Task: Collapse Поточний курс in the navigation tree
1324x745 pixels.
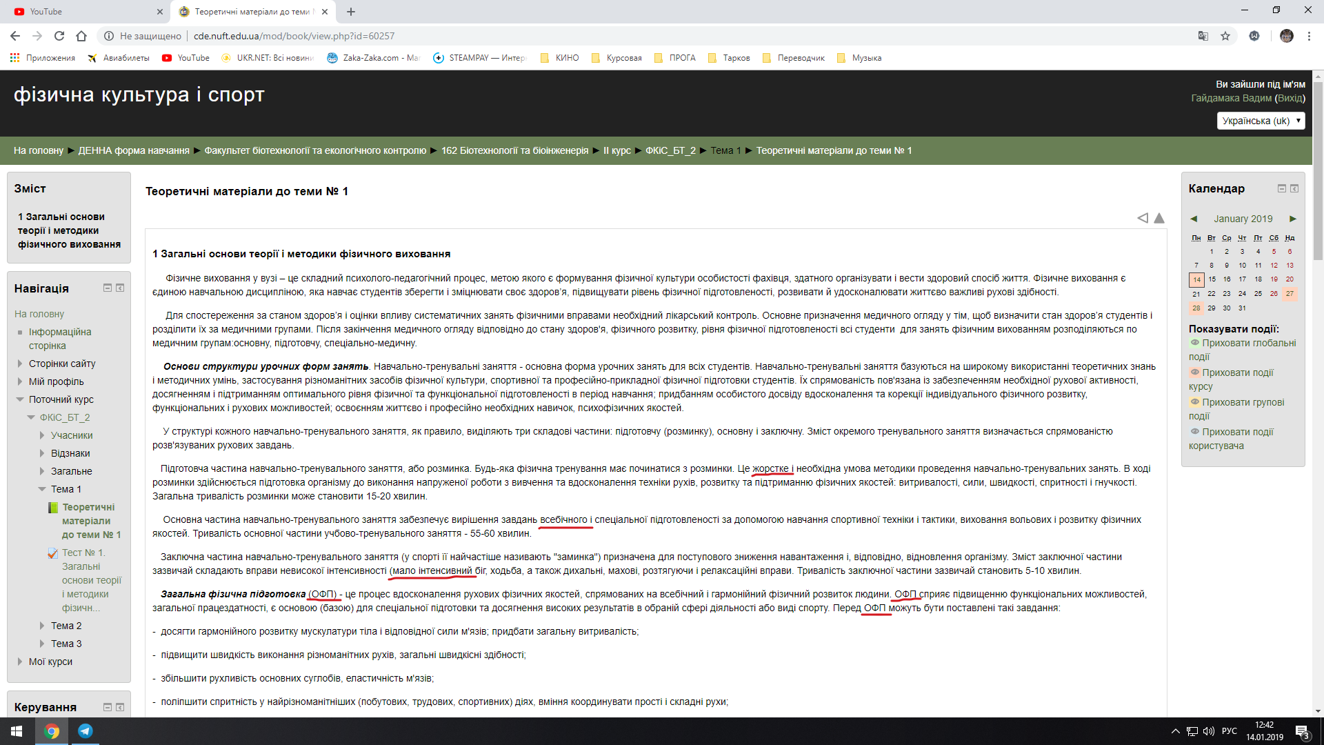Action: click(19, 399)
